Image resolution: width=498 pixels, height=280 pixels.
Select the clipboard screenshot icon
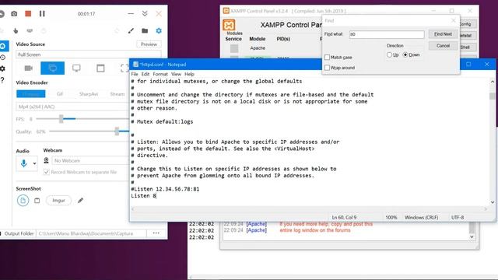pyautogui.click(x=37, y=201)
